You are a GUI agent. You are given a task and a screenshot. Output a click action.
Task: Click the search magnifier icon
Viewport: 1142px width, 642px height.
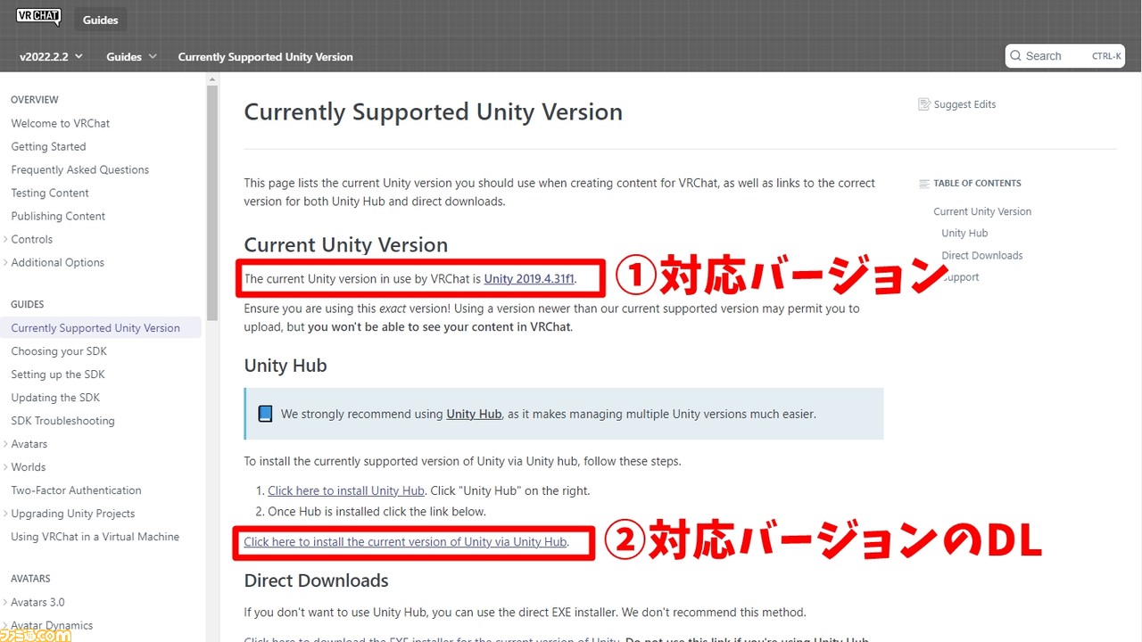point(1015,56)
